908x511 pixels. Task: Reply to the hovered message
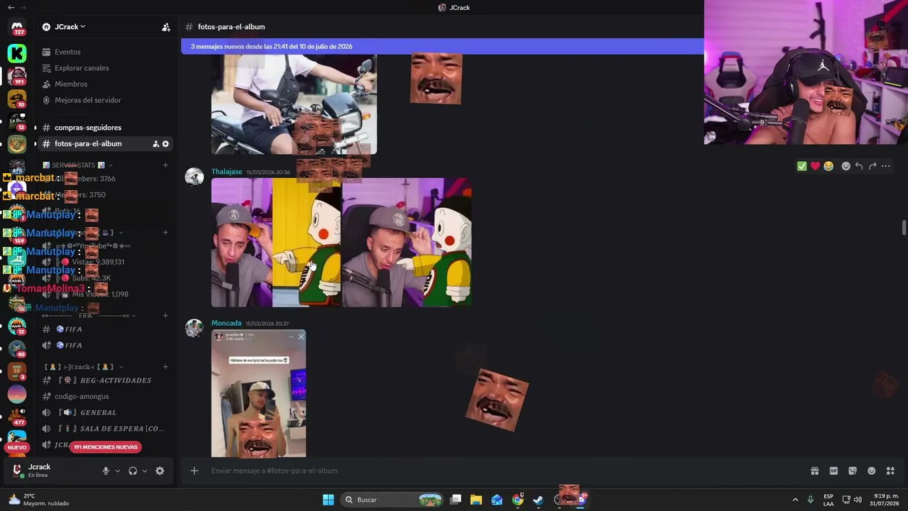pyautogui.click(x=859, y=166)
